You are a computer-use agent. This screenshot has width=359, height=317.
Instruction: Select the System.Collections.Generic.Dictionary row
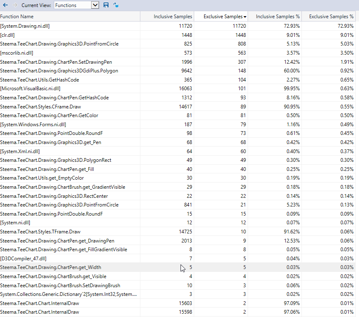[x=178, y=294]
